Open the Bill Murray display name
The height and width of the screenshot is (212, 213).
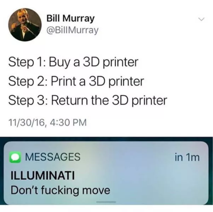click(70, 18)
